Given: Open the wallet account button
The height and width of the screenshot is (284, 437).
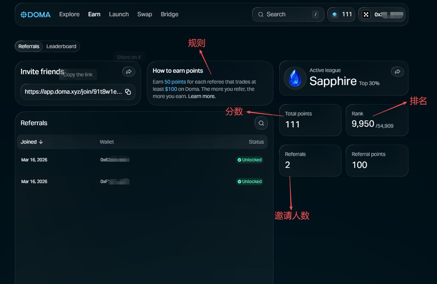Looking at the screenshot, I should coord(382,15).
